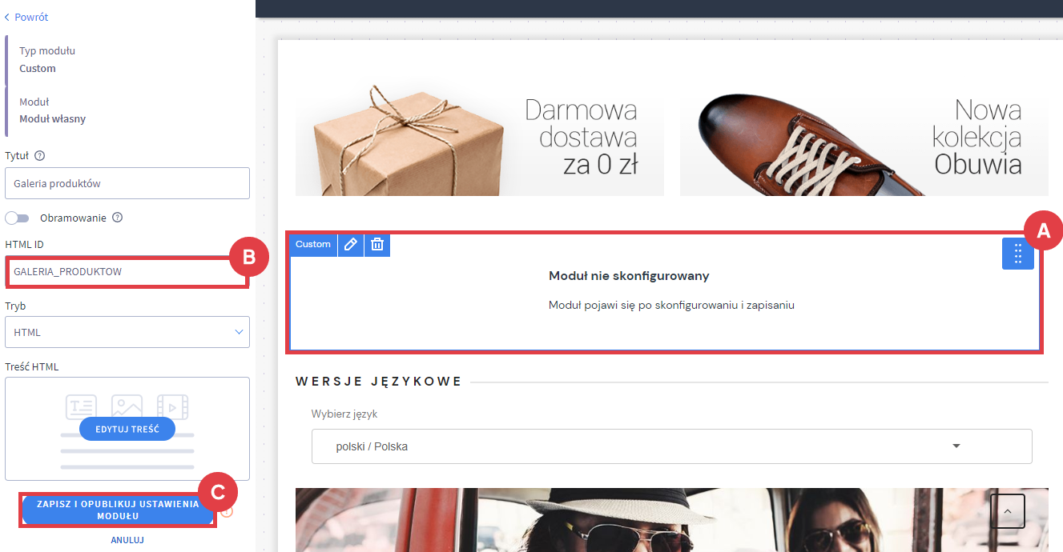Delete the Custom module with trash icon

click(x=377, y=245)
